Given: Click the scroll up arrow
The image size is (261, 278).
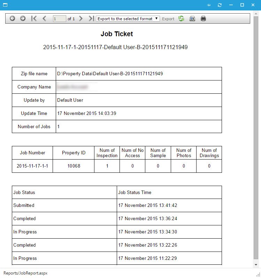Looking at the screenshot, I should (x=256, y=14).
